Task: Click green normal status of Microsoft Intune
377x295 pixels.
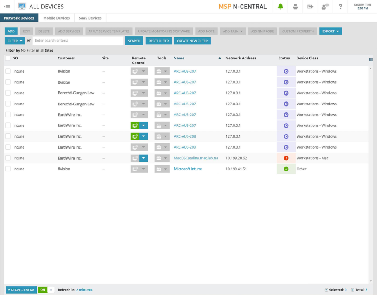Action: [286, 169]
